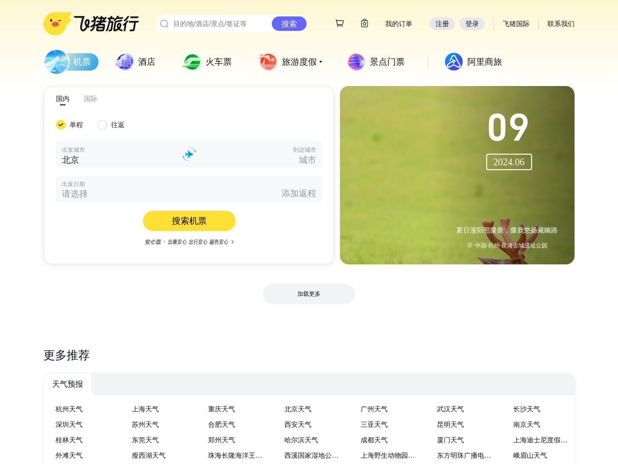Click the shopping cart icon

coord(339,23)
